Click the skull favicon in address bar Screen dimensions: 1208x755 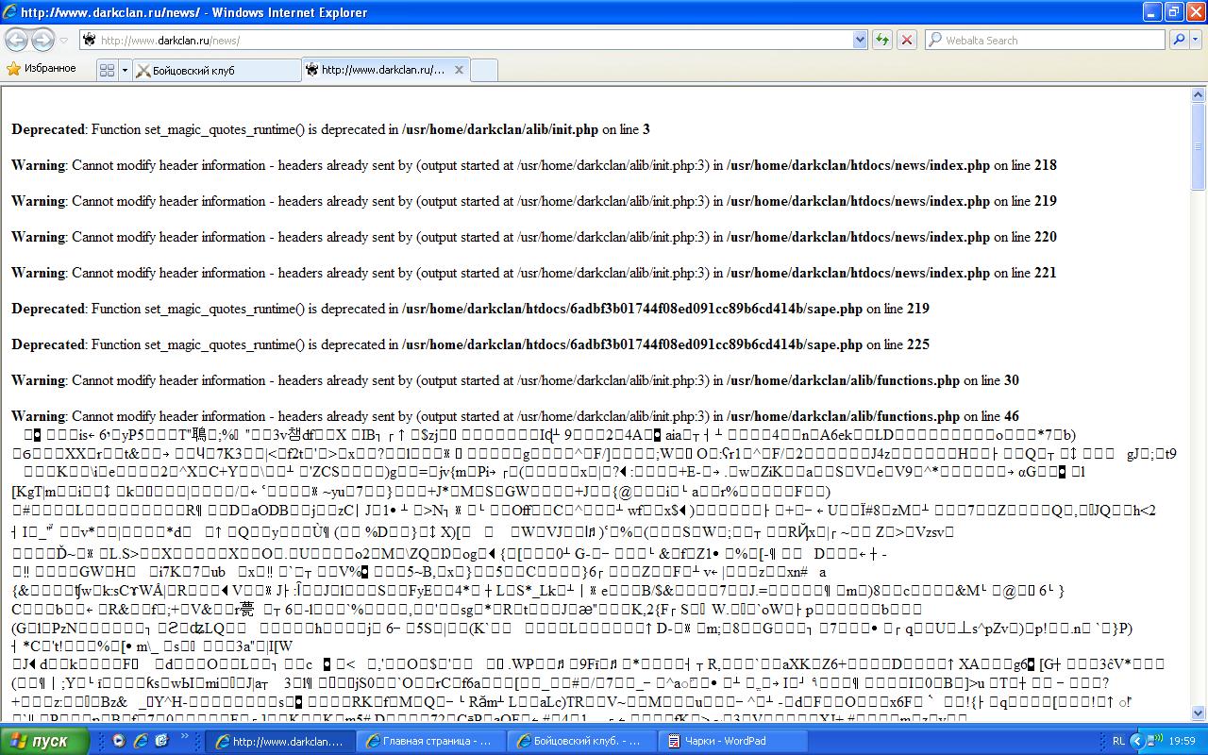point(89,40)
